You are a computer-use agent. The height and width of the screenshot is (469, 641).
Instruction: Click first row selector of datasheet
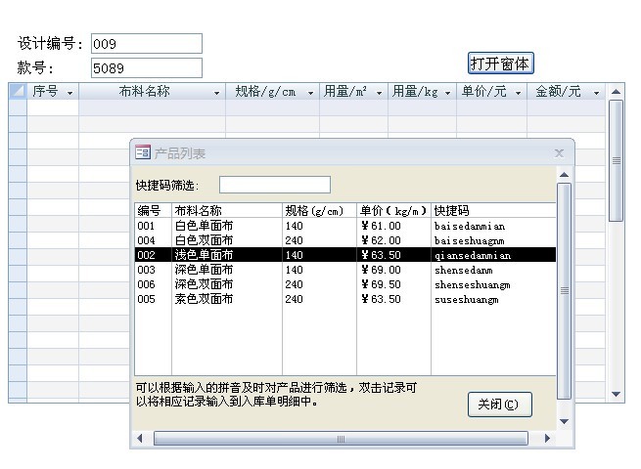[x=18, y=107]
